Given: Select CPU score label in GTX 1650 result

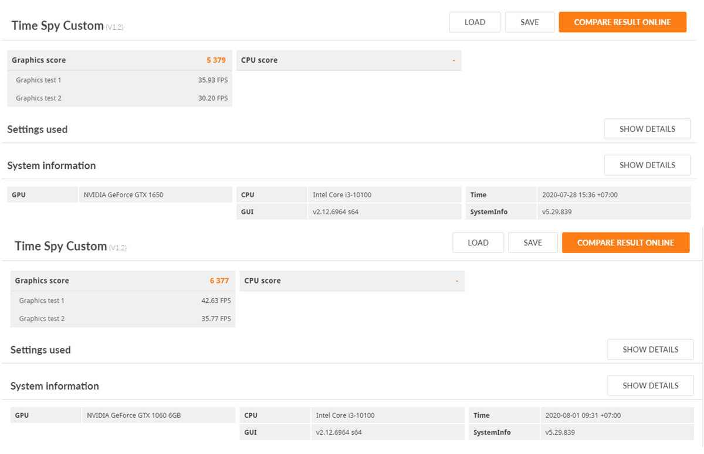Looking at the screenshot, I should [259, 60].
